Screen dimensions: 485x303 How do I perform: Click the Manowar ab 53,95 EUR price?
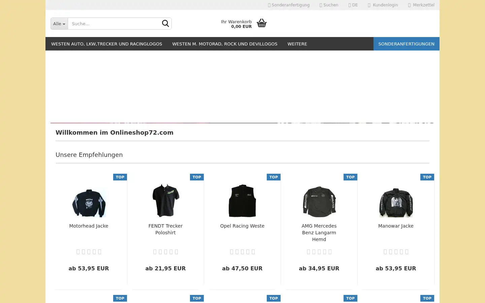click(x=396, y=268)
